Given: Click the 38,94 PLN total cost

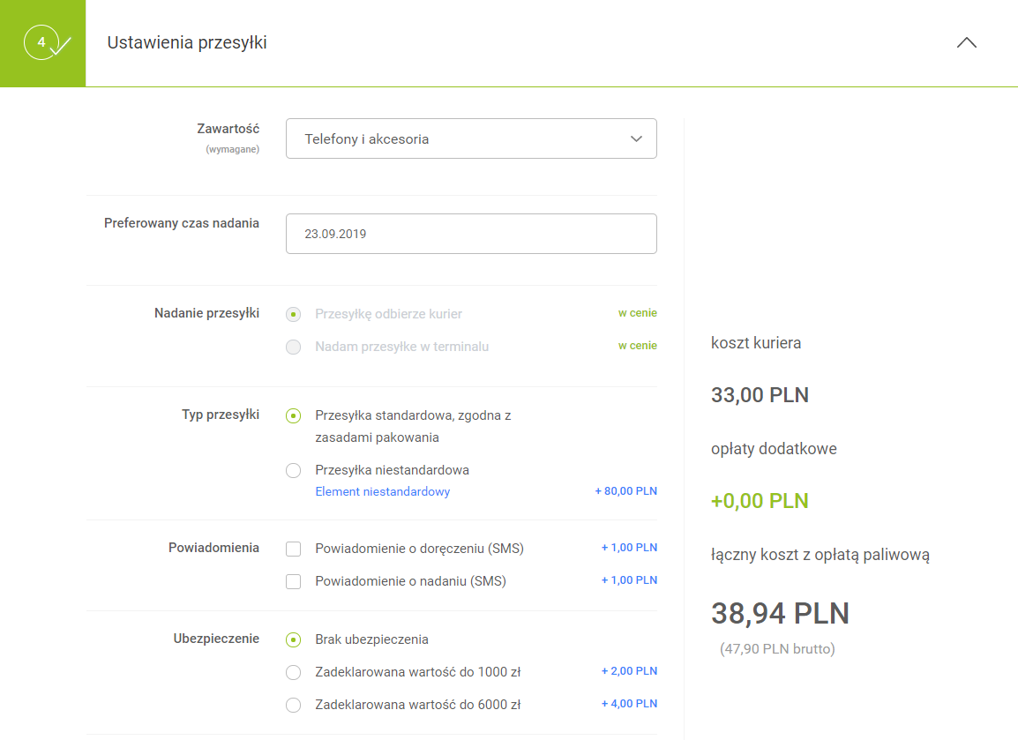Looking at the screenshot, I should tap(780, 613).
